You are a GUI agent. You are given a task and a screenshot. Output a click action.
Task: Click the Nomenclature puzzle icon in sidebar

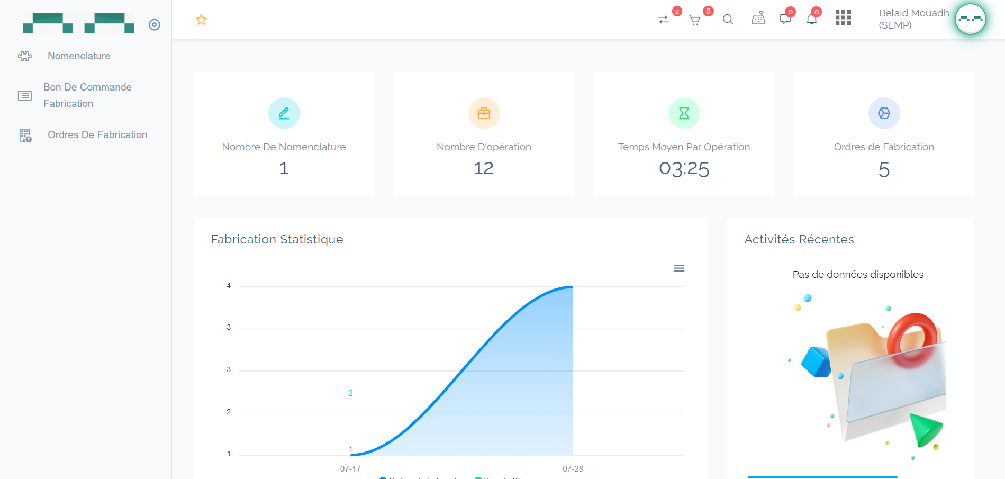(x=25, y=56)
